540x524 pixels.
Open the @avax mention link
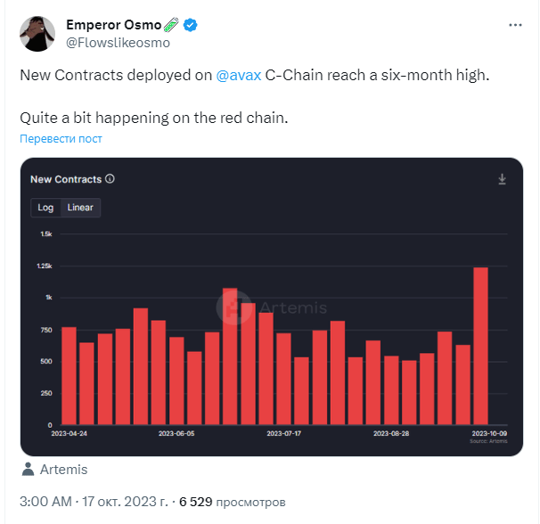[x=239, y=75]
